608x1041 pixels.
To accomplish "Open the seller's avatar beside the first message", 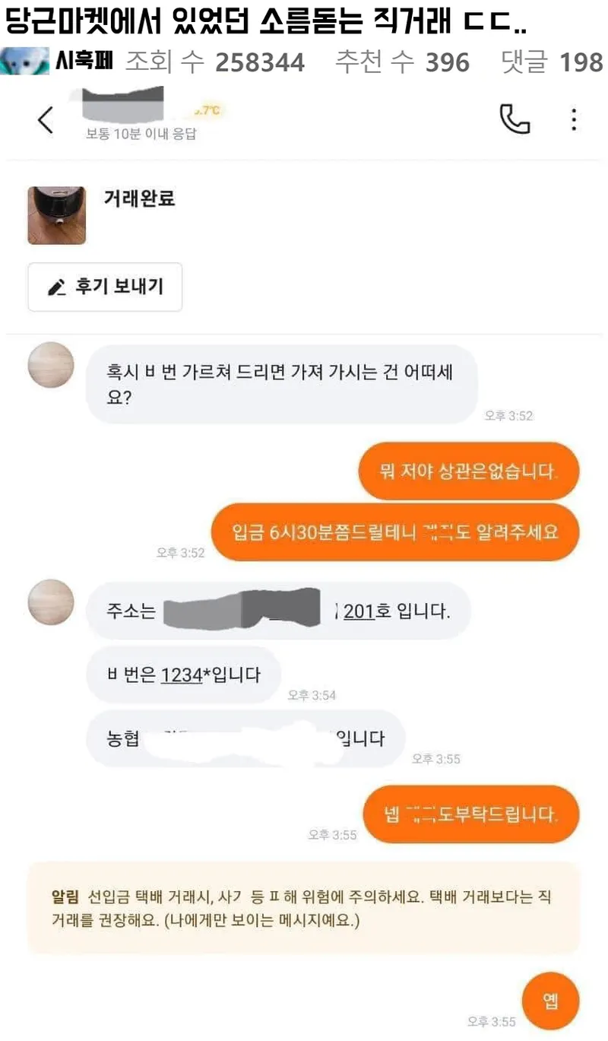I will pyautogui.click(x=51, y=366).
